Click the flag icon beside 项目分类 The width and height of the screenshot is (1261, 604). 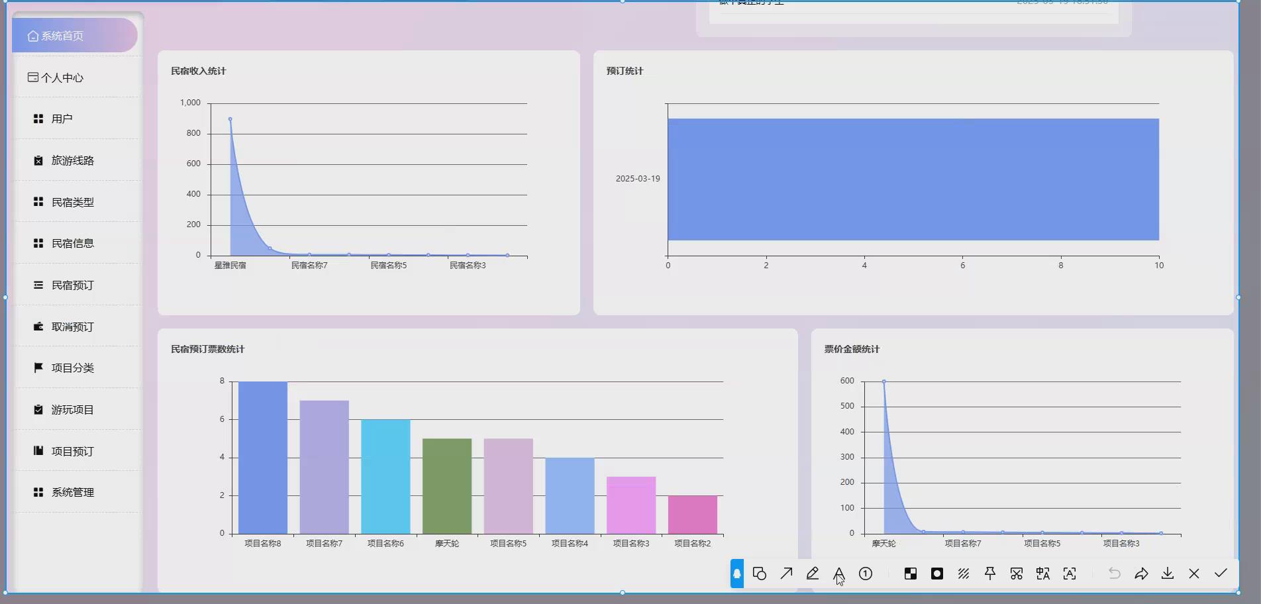[38, 368]
